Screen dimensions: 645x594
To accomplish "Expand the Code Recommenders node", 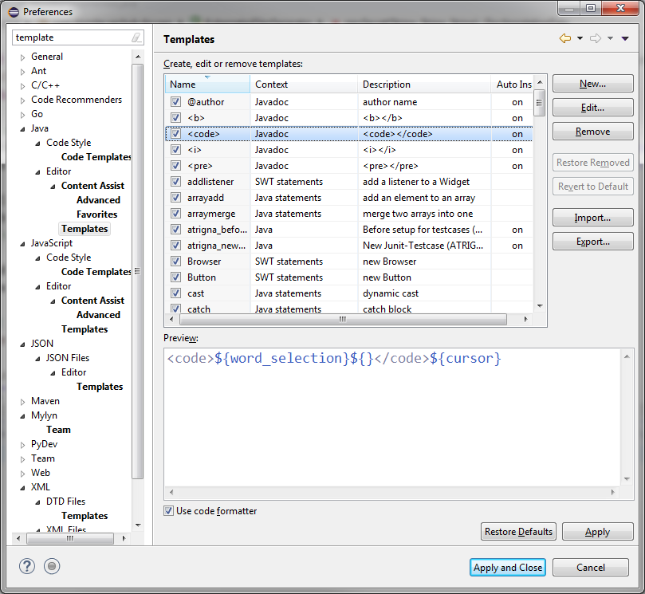I will pyautogui.click(x=22, y=100).
